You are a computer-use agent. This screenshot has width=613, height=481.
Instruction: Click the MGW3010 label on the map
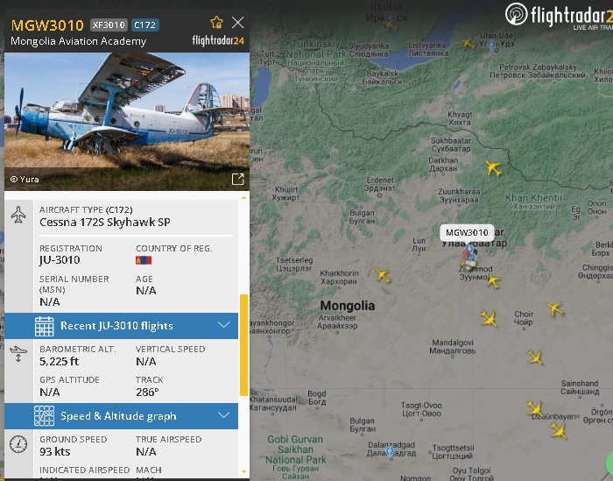tap(467, 233)
